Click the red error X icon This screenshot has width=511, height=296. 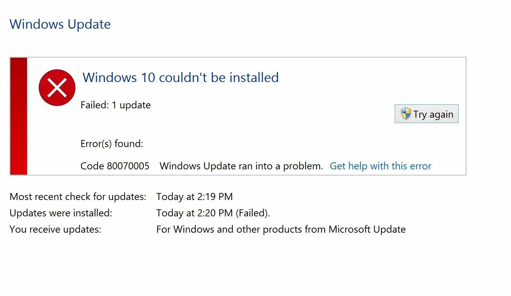pos(57,88)
